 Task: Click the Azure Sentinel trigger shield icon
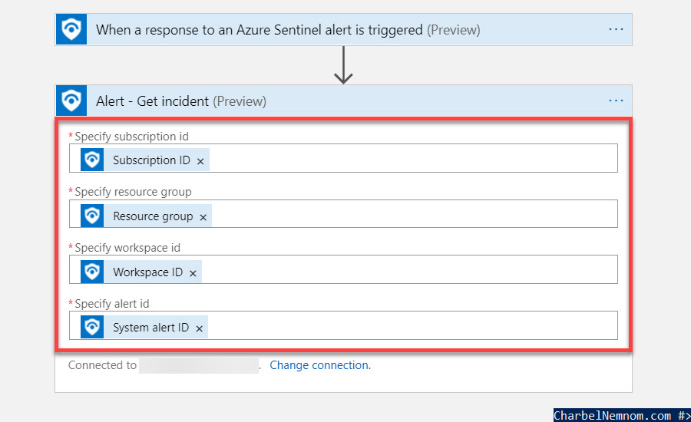(71, 29)
